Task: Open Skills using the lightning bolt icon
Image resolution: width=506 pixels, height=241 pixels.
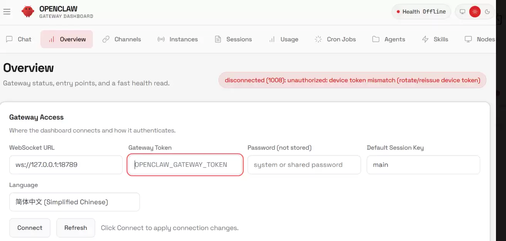Action: click(425, 39)
